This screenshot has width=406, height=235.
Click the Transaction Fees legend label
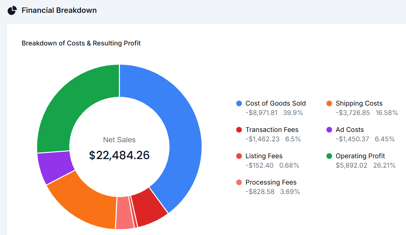[272, 130]
